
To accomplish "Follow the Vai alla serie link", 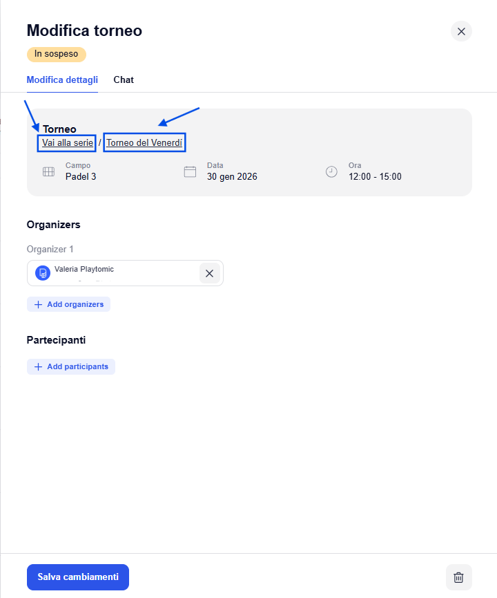I will 67,142.
